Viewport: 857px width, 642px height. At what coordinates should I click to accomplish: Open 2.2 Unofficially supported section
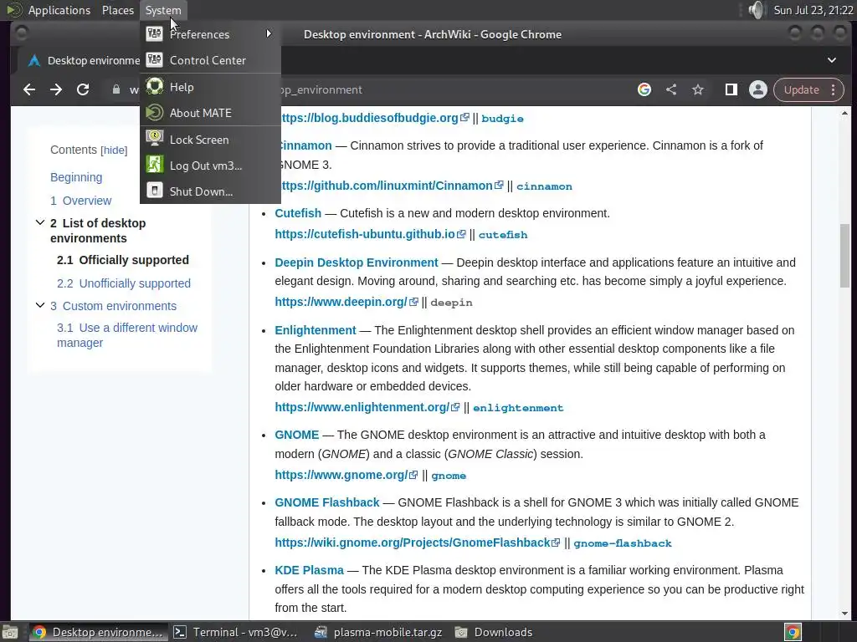(x=124, y=283)
